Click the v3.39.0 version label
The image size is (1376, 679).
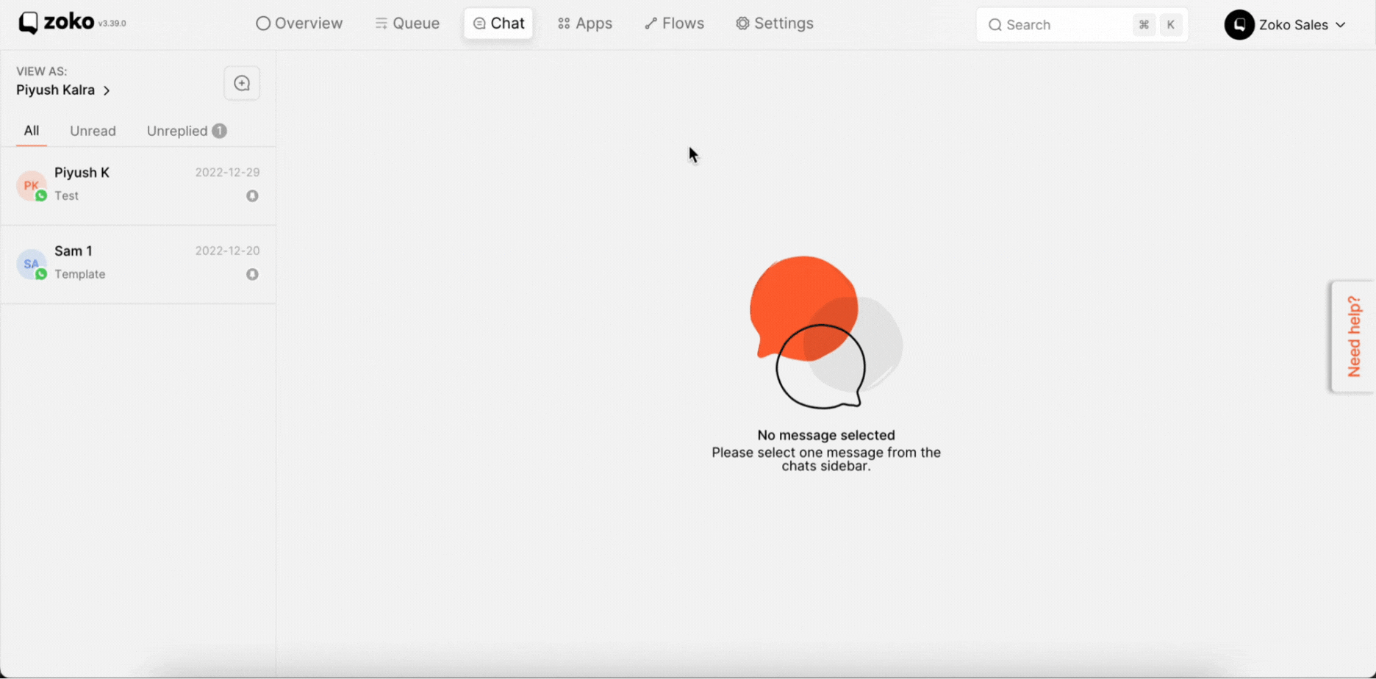coord(112,24)
